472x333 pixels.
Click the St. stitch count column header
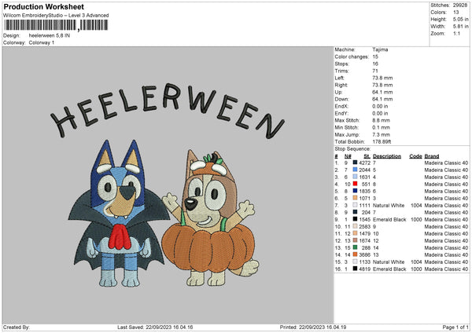click(364, 155)
